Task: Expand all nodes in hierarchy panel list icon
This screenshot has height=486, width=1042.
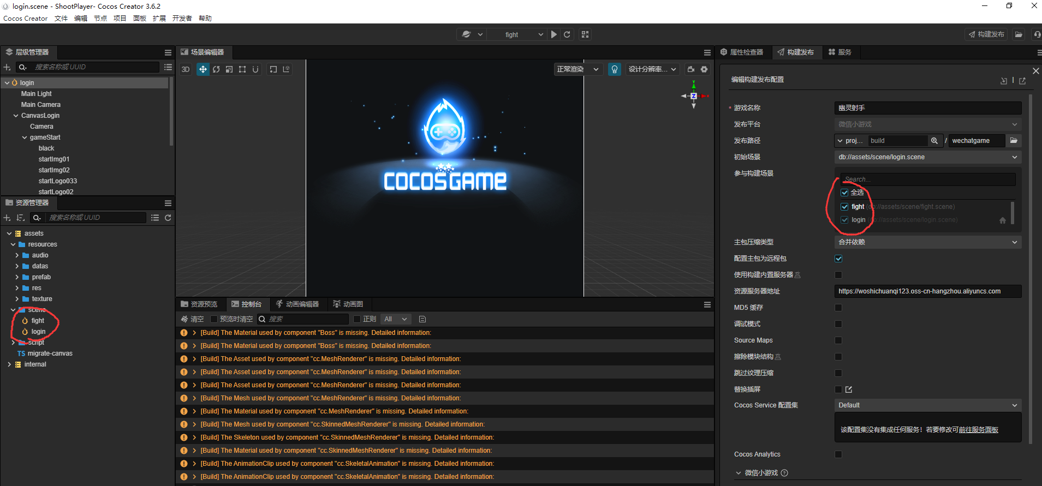Action: (x=168, y=67)
